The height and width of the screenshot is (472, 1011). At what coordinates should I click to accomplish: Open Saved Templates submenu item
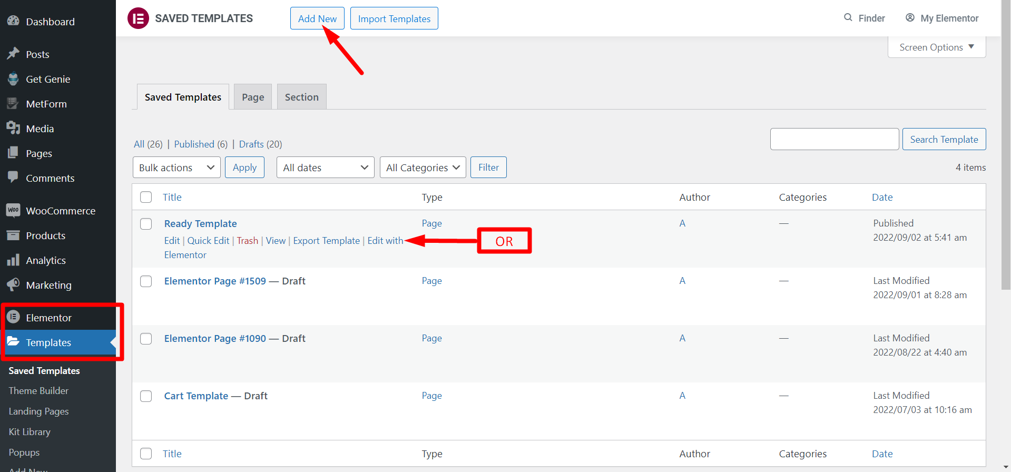click(x=44, y=371)
